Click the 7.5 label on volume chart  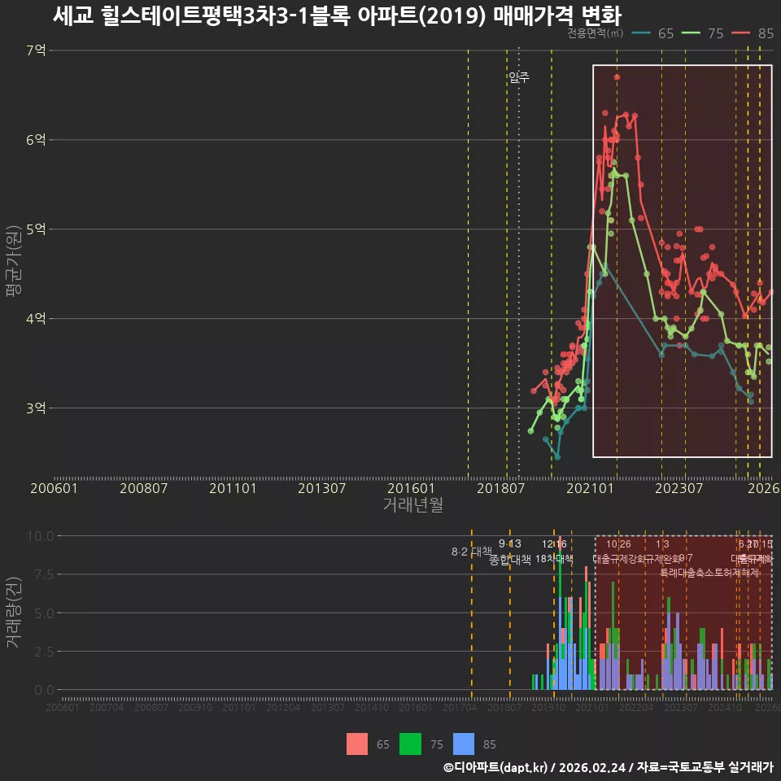[44, 575]
